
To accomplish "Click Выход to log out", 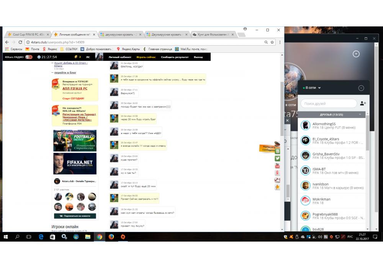I will pos(198,57).
